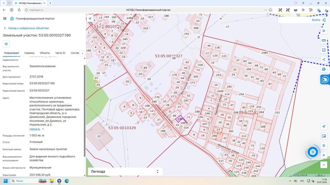Click cadastral number 53:05:0010327:190 value
Image resolution: width=330 pixels, height=185 pixels.
coord(42,83)
